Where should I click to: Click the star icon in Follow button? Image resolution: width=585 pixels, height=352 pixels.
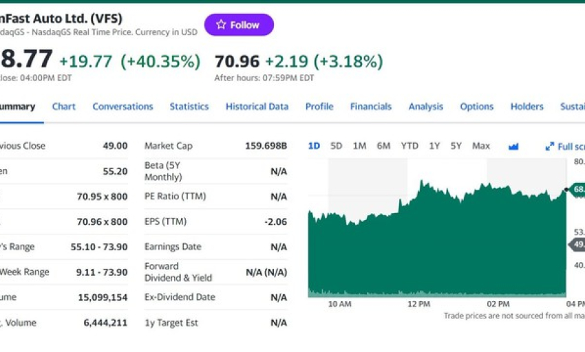pyautogui.click(x=221, y=25)
